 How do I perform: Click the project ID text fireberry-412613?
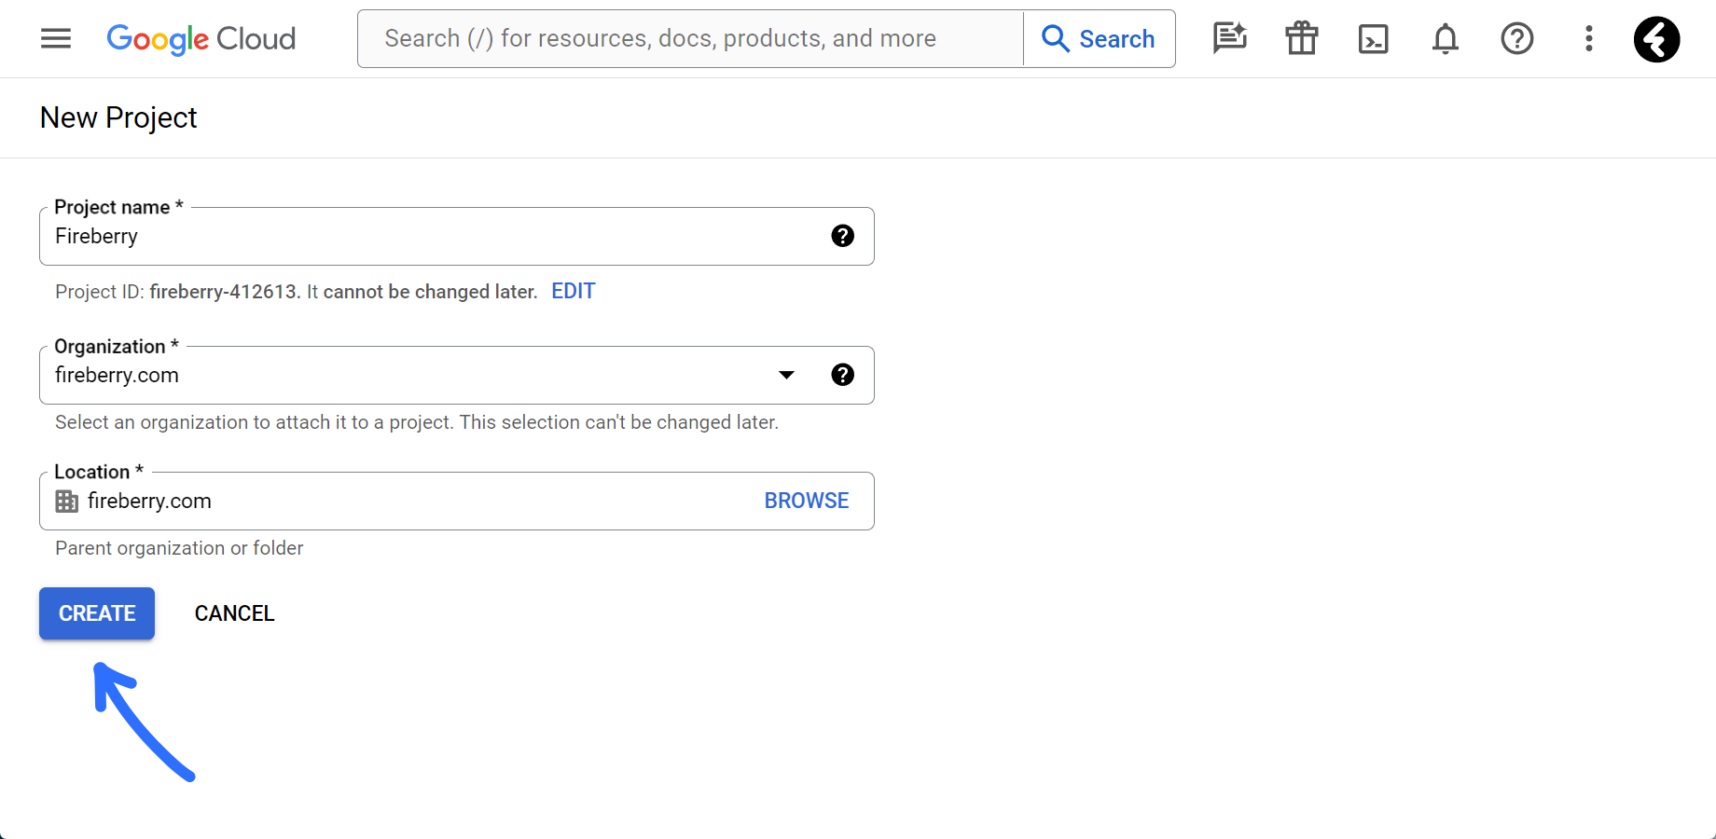(223, 292)
